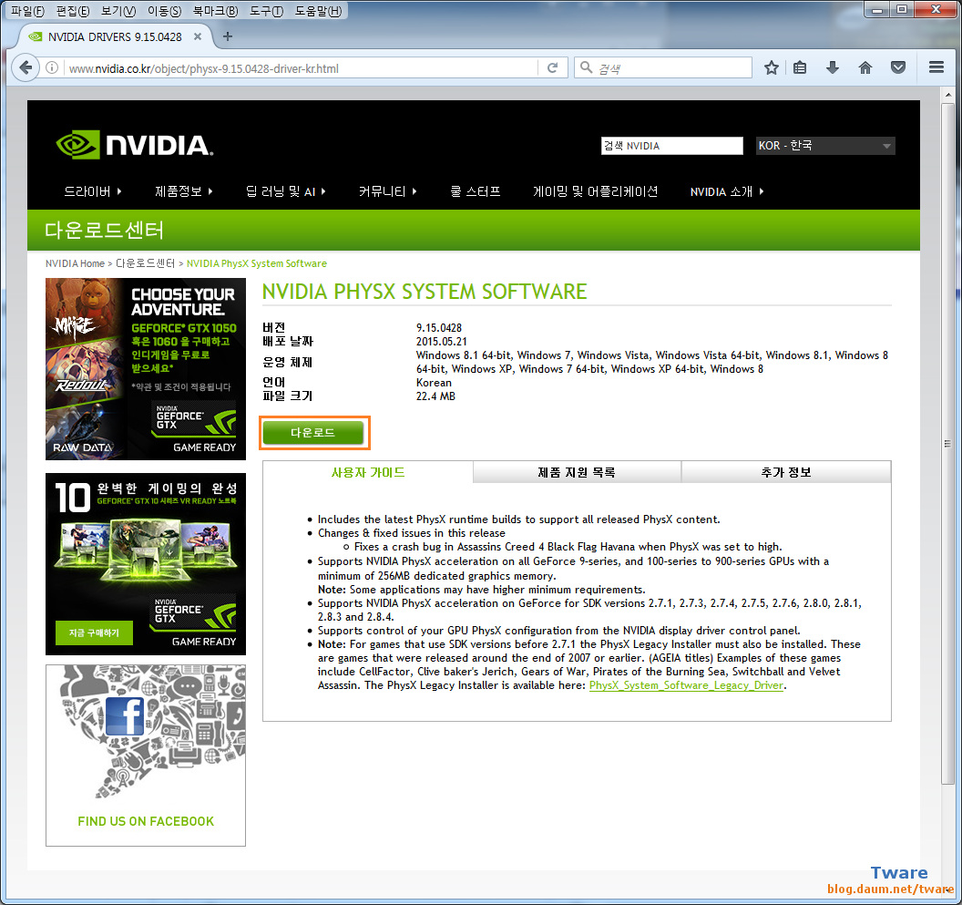Open PhysX_System_Software_Legacy_Driver link
This screenshot has height=905, width=962.
tap(686, 685)
